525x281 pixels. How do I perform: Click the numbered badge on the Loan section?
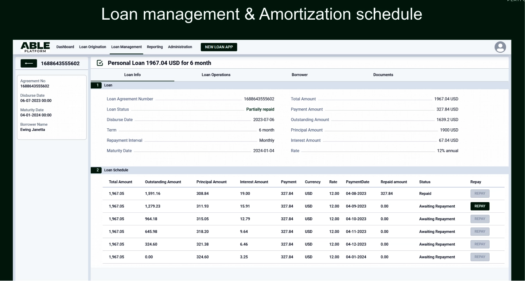click(x=96, y=85)
